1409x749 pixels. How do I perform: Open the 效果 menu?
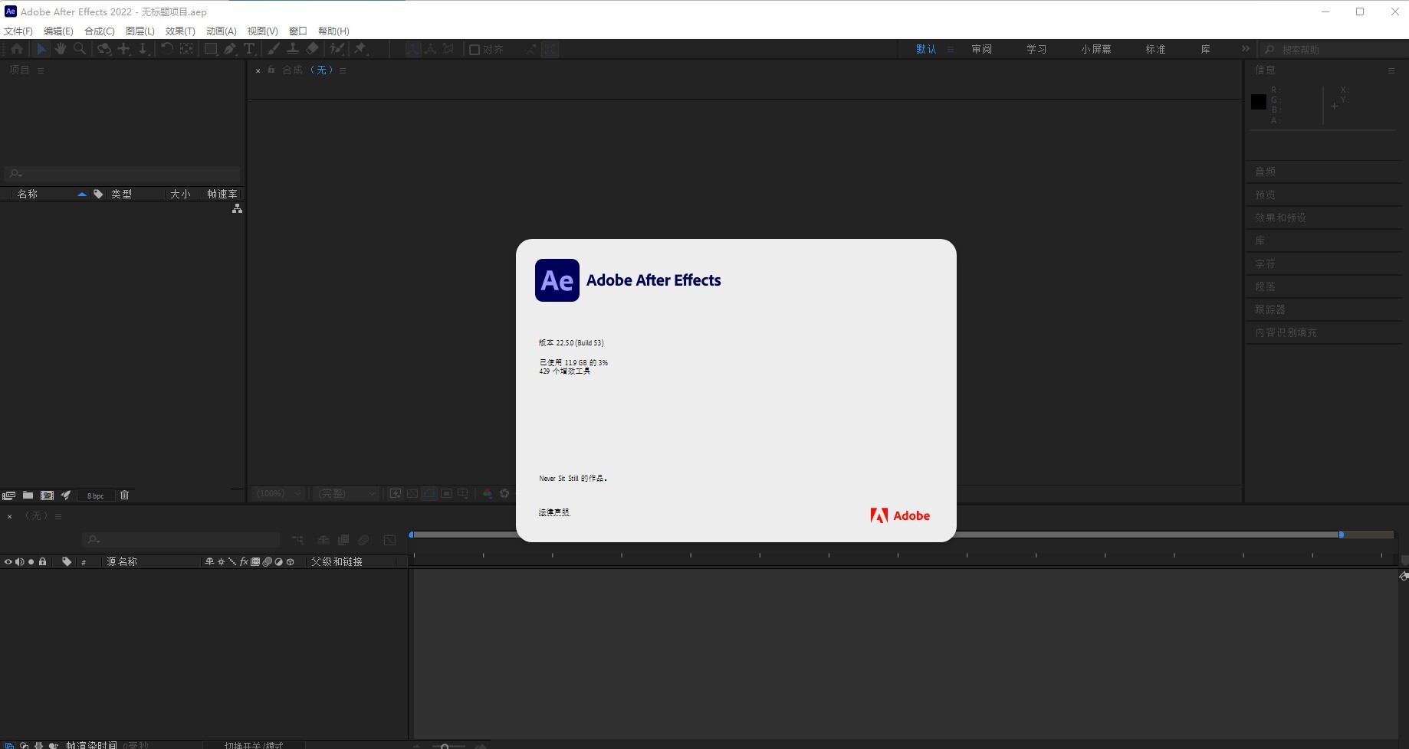pyautogui.click(x=179, y=31)
